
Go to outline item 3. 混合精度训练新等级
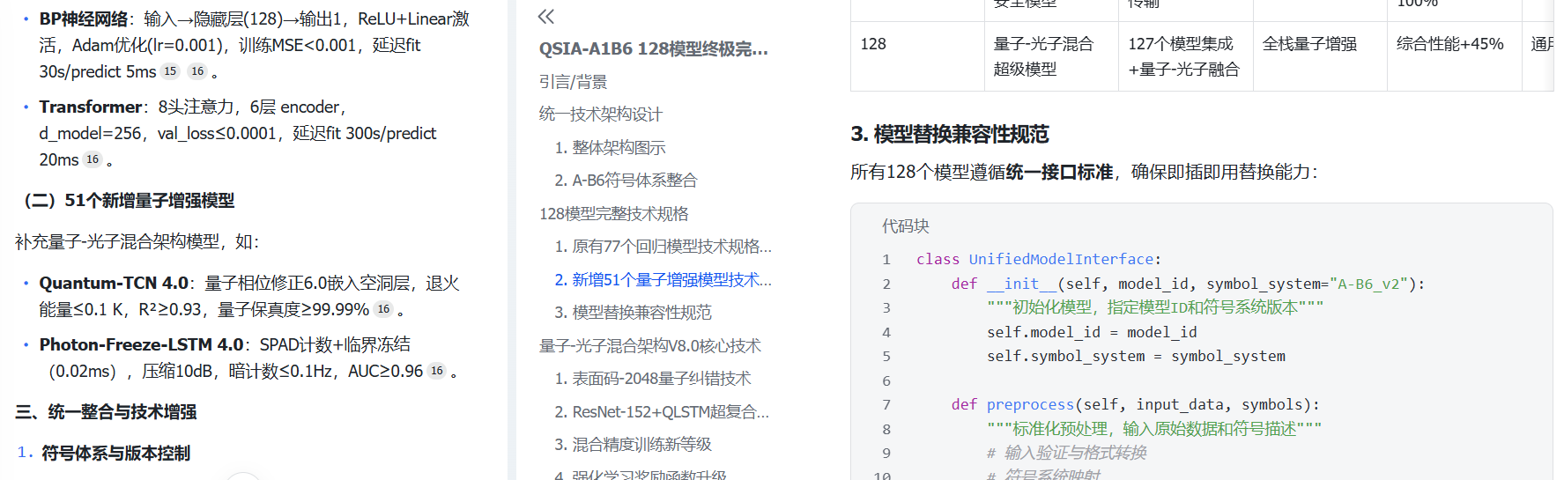(x=633, y=445)
